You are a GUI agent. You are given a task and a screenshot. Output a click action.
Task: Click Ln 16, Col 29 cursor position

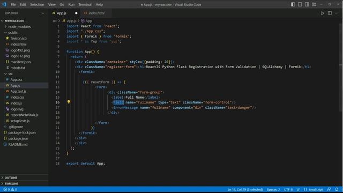click(x=245, y=189)
